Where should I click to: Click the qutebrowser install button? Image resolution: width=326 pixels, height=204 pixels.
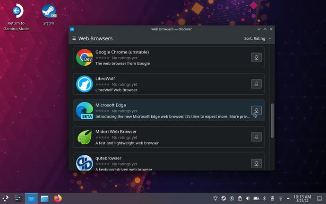tap(256, 163)
